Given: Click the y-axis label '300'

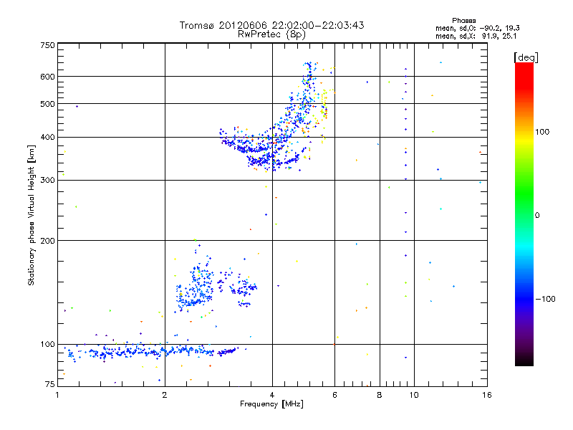Looking at the screenshot, I should tap(47, 181).
